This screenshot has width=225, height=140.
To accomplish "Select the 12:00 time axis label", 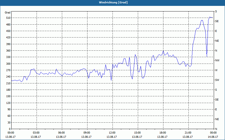I will coord(112,133).
